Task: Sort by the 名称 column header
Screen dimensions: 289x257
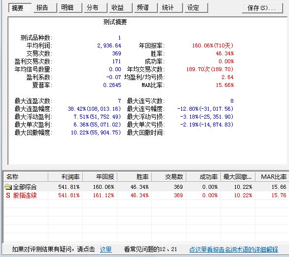Action: pos(26,177)
